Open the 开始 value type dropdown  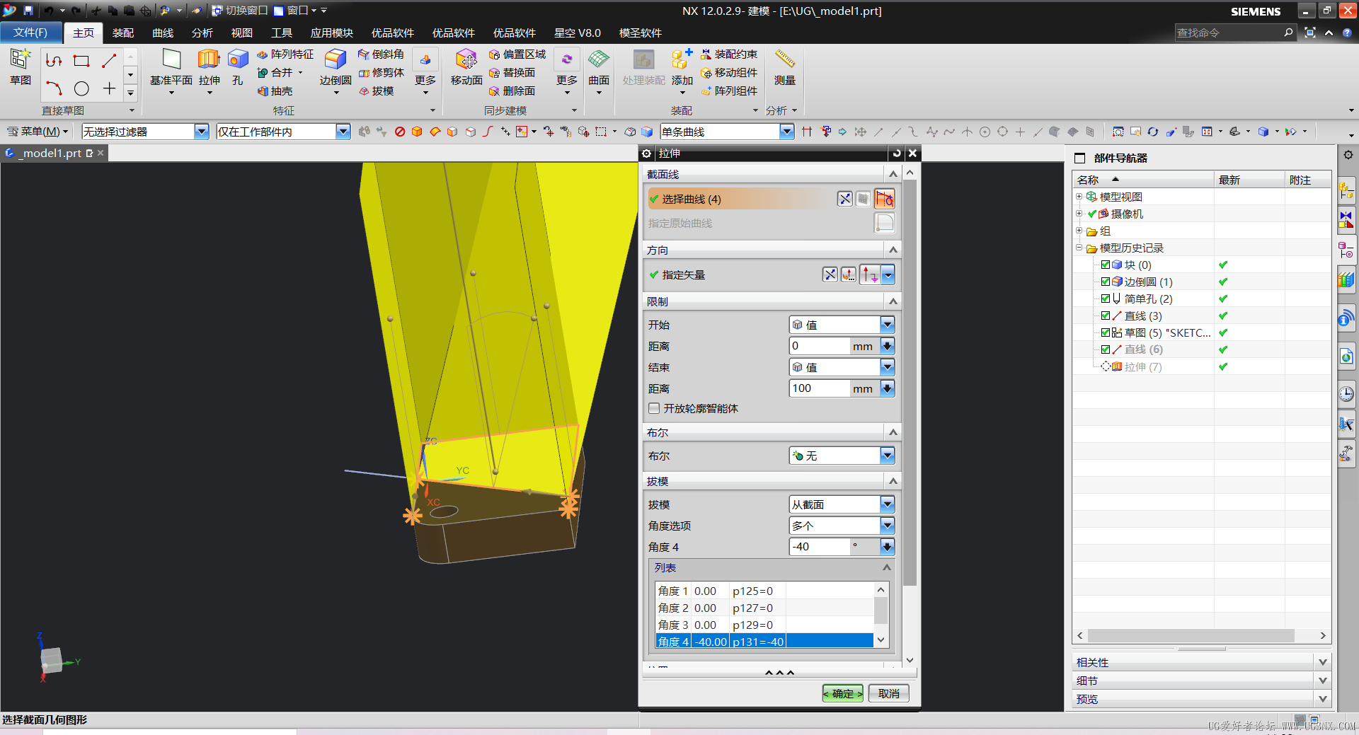pyautogui.click(x=887, y=325)
